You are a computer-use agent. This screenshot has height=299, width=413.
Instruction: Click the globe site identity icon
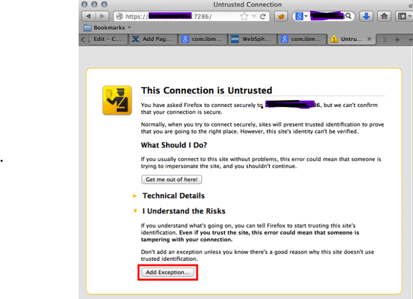(120, 16)
